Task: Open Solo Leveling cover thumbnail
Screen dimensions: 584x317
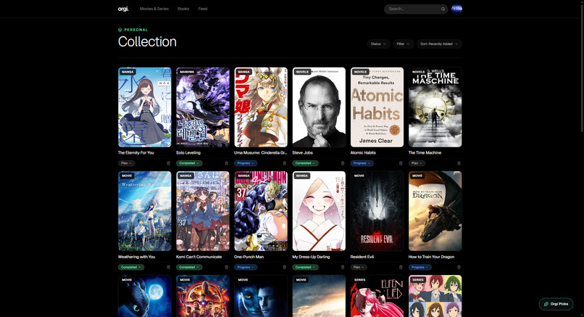Action: (x=203, y=107)
